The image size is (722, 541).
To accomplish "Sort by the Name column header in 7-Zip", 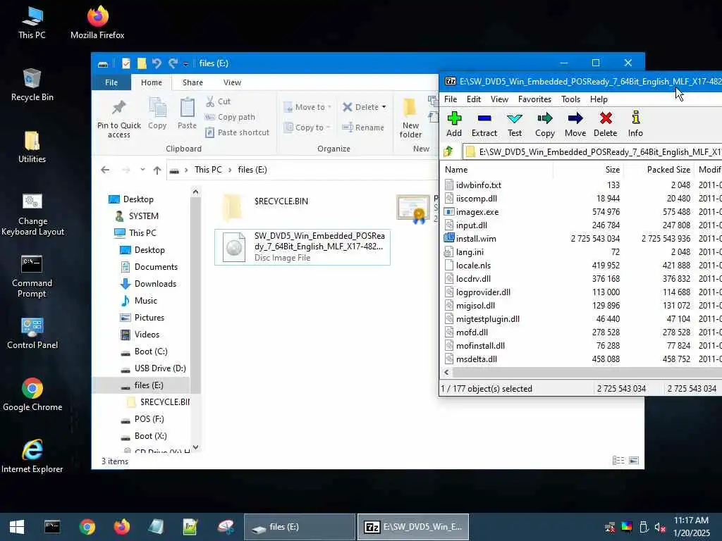I will (497, 169).
